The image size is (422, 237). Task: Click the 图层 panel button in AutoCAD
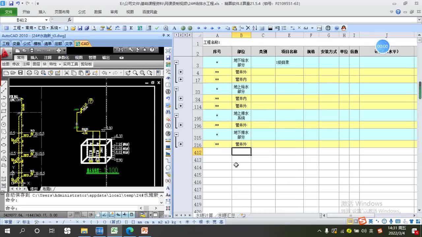click(36, 64)
